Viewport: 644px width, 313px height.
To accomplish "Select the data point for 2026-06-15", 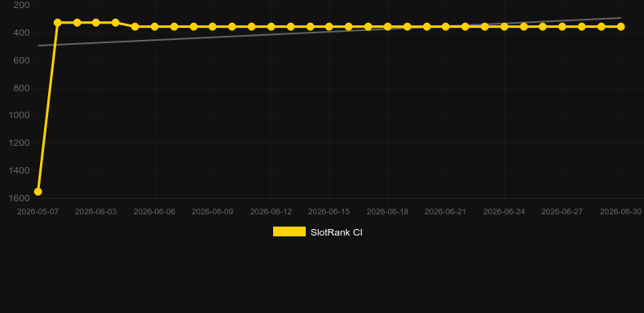I will coord(329,27).
